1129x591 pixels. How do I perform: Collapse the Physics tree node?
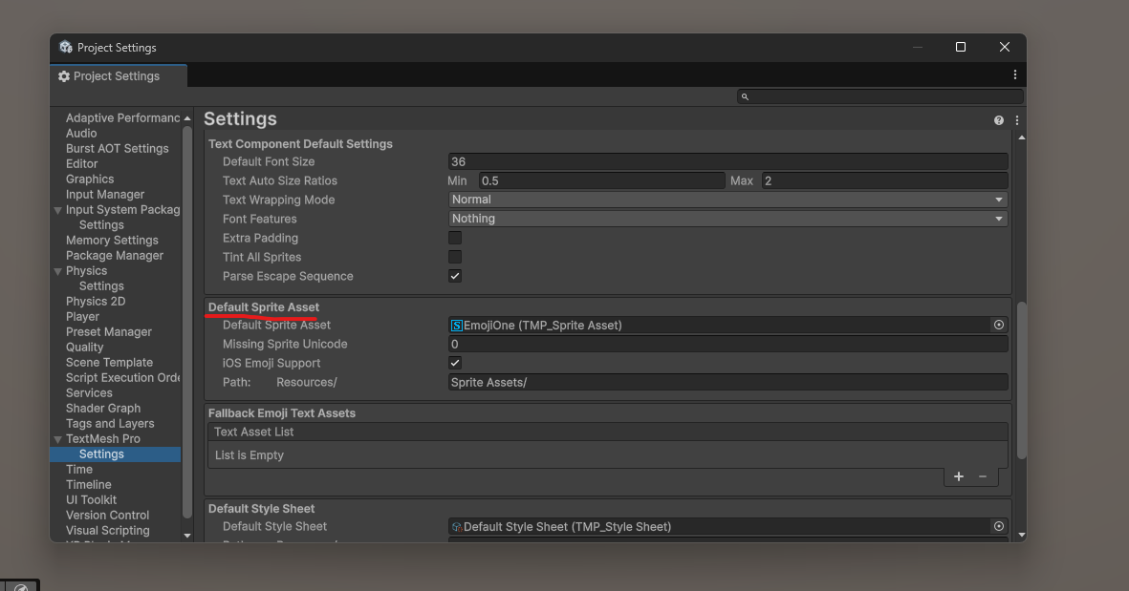tap(57, 272)
